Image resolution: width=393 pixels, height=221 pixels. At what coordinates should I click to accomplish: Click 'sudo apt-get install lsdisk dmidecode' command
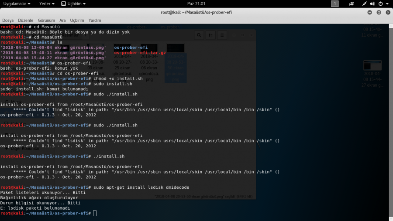[x=141, y=187]
